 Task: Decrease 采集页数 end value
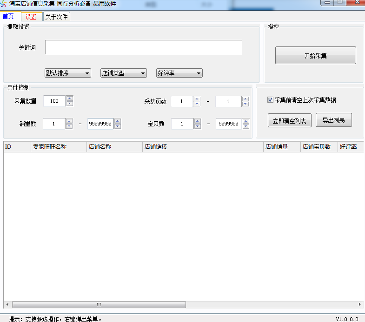tap(246, 104)
